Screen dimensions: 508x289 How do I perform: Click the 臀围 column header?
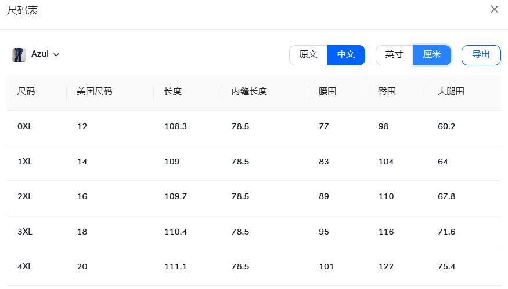pyautogui.click(x=387, y=92)
